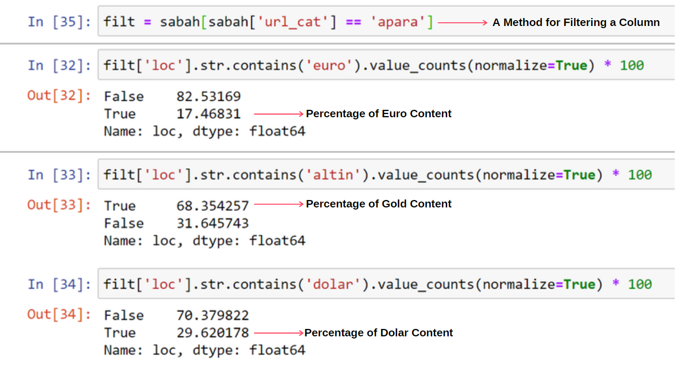The width and height of the screenshot is (675, 365).
Task: Click the 17.46831 euro output value
Action: [208, 114]
